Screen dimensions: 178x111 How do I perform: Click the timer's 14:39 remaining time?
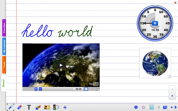coord(155,30)
